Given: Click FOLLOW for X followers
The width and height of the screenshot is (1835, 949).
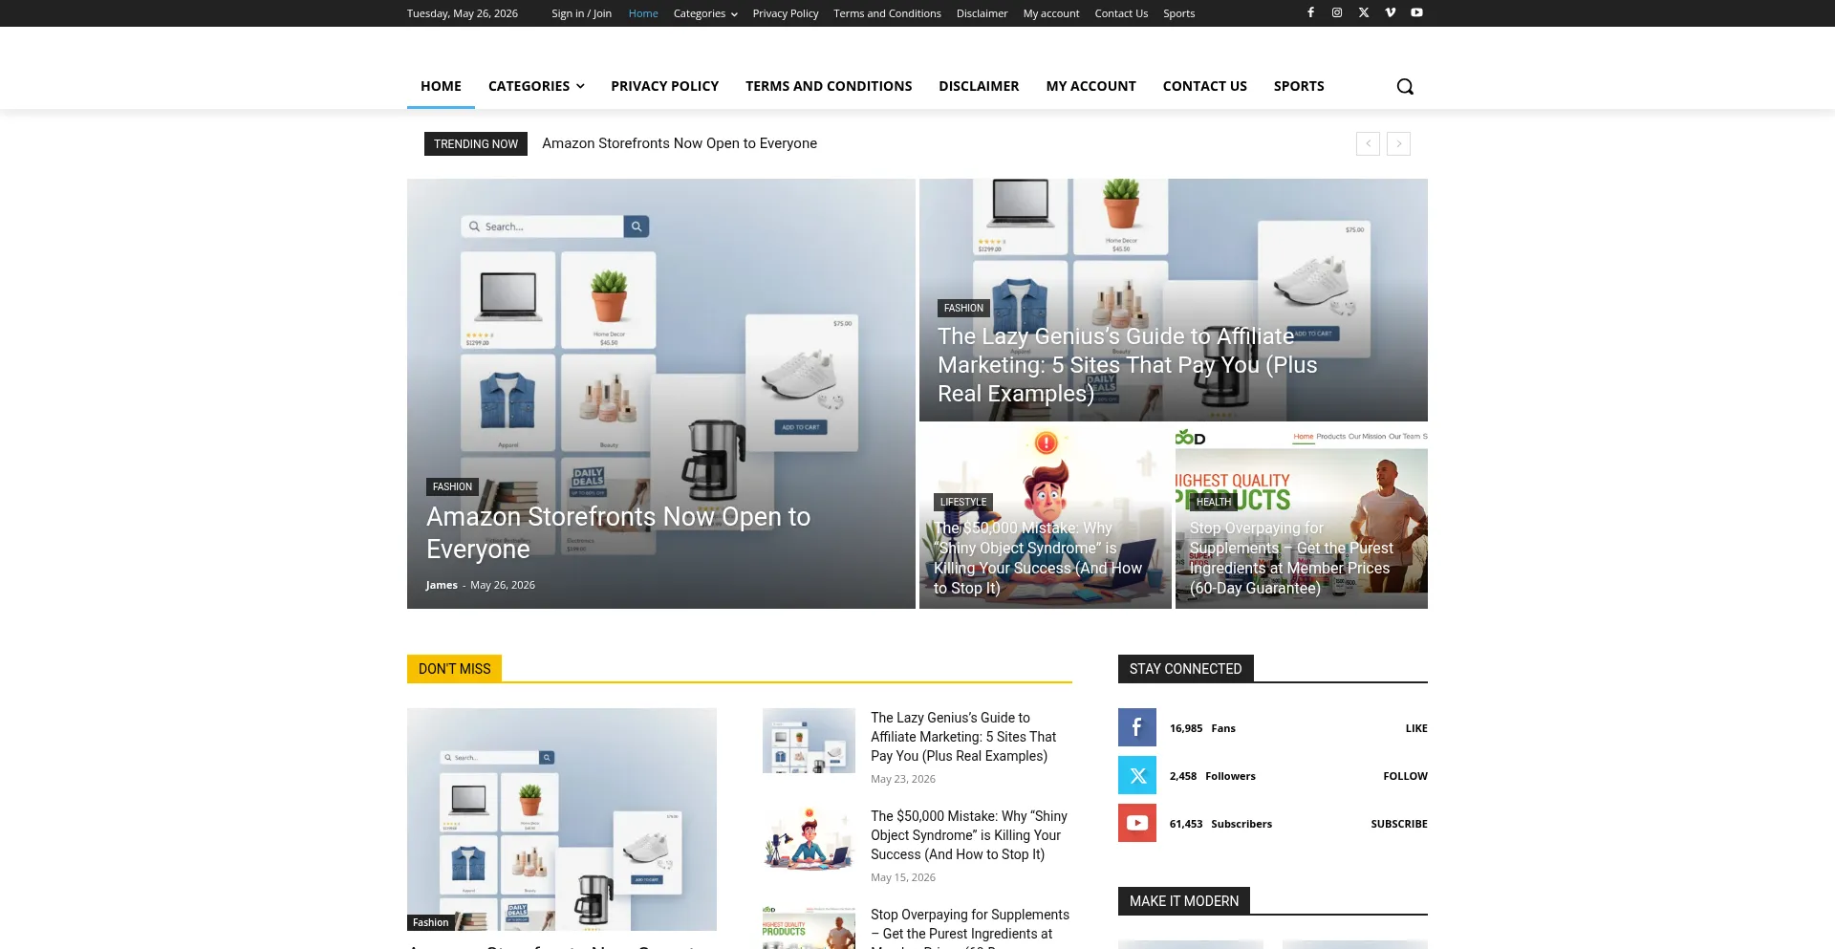Looking at the screenshot, I should [1405, 776].
